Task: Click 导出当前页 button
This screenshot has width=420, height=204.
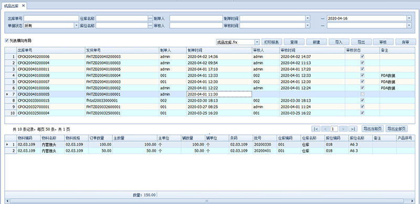Action: tap(373, 129)
